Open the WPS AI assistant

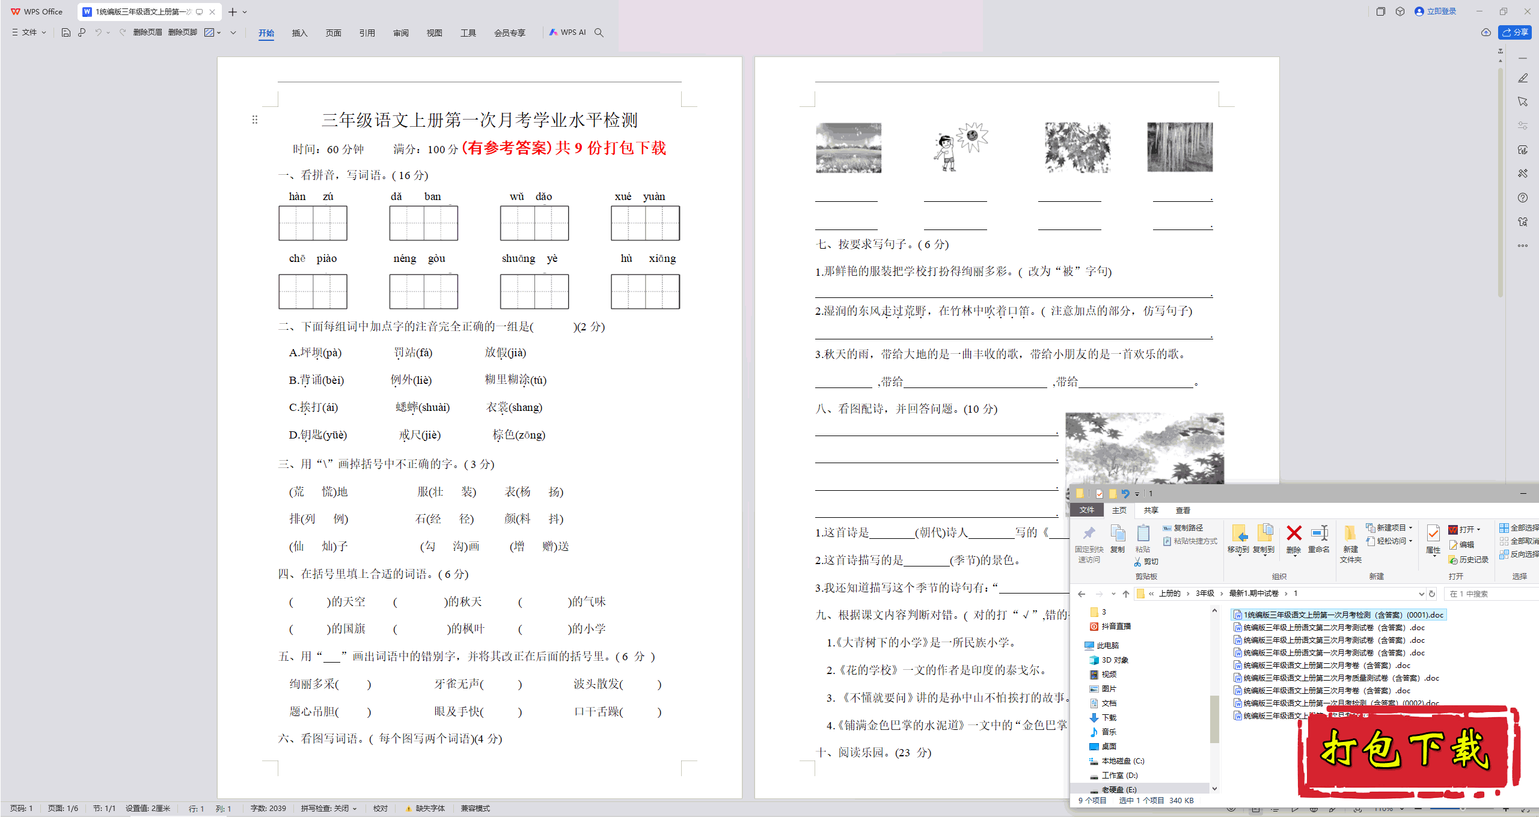[x=568, y=32]
